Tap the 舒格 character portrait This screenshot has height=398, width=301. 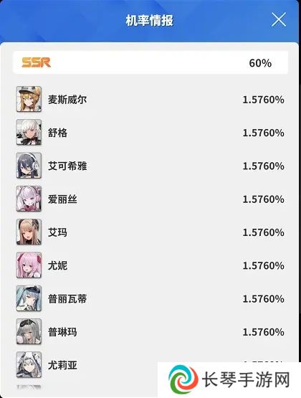coord(29,133)
